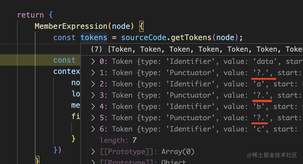Click the return keyword
The width and height of the screenshot is (303, 164).
[30, 15]
